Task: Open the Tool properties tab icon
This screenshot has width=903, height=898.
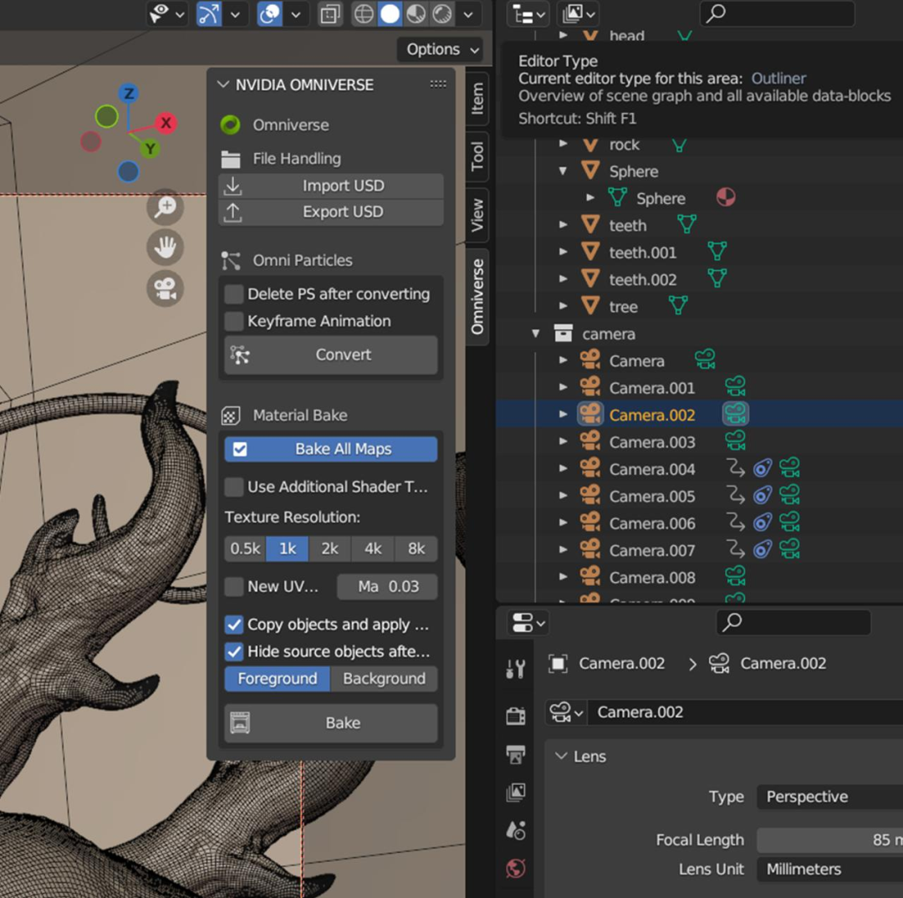Action: (515, 669)
